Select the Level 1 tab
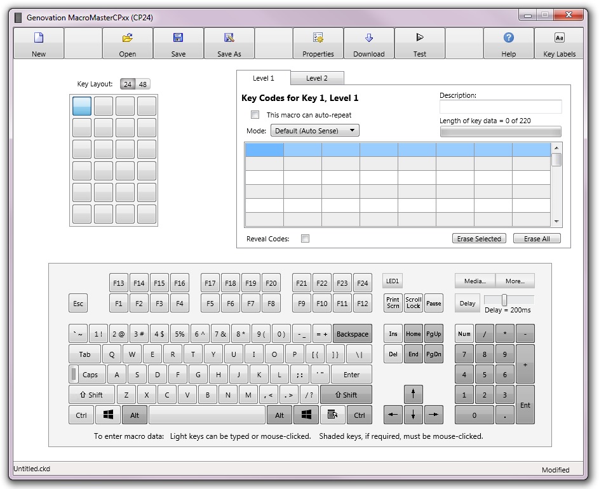 [264, 78]
